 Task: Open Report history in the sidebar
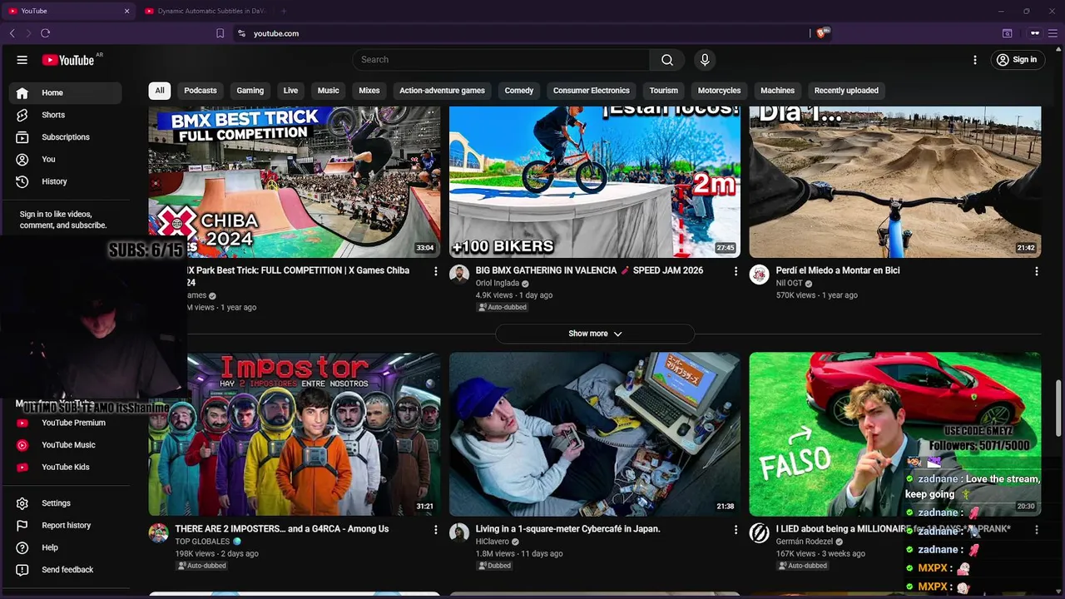pos(66,526)
